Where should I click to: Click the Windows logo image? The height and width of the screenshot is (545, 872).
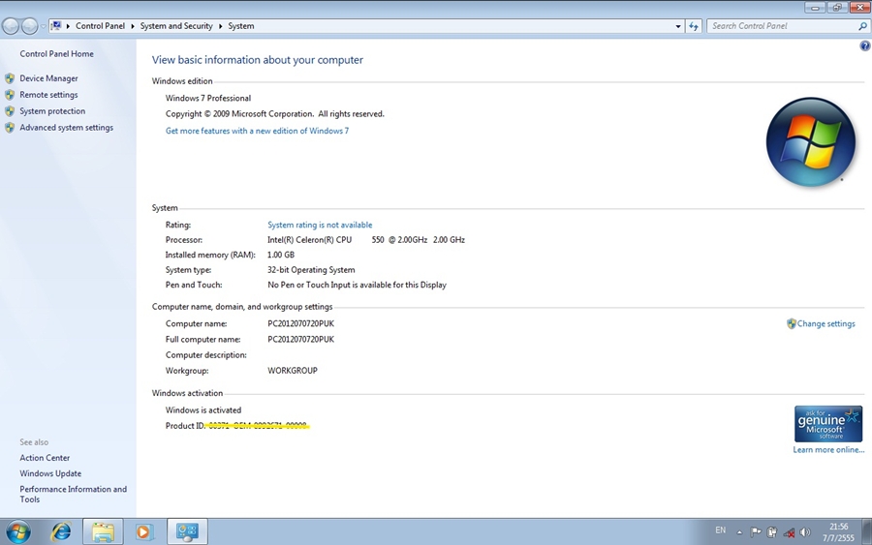(x=810, y=141)
